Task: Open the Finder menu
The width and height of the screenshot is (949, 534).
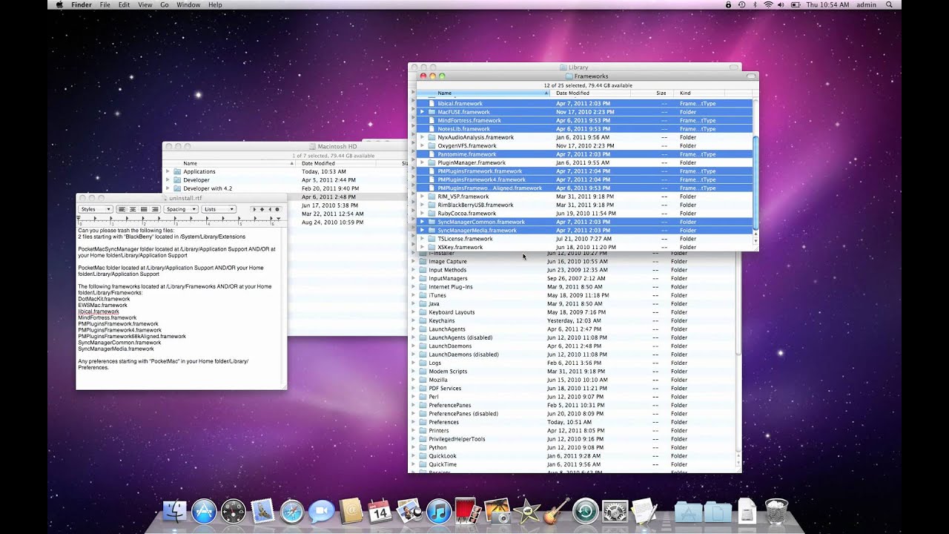Action: coord(82,4)
